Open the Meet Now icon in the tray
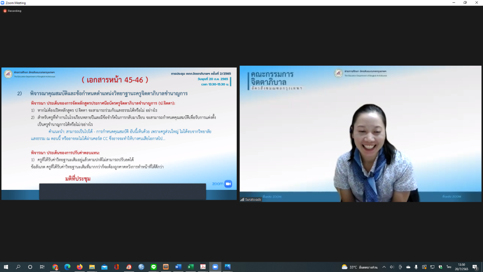 [x=400, y=267]
